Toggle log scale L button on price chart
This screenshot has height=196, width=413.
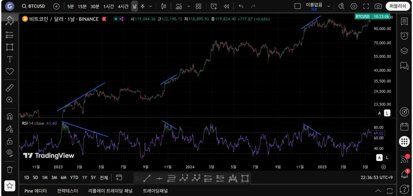pos(387,113)
